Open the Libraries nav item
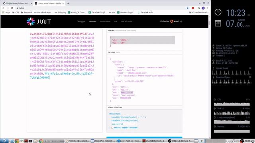Viewport: 255px width, 143px height. coord(92,21)
